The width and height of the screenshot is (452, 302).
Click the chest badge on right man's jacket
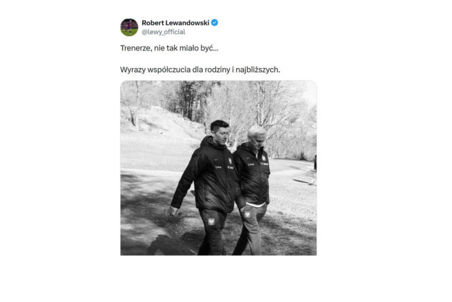point(263,158)
